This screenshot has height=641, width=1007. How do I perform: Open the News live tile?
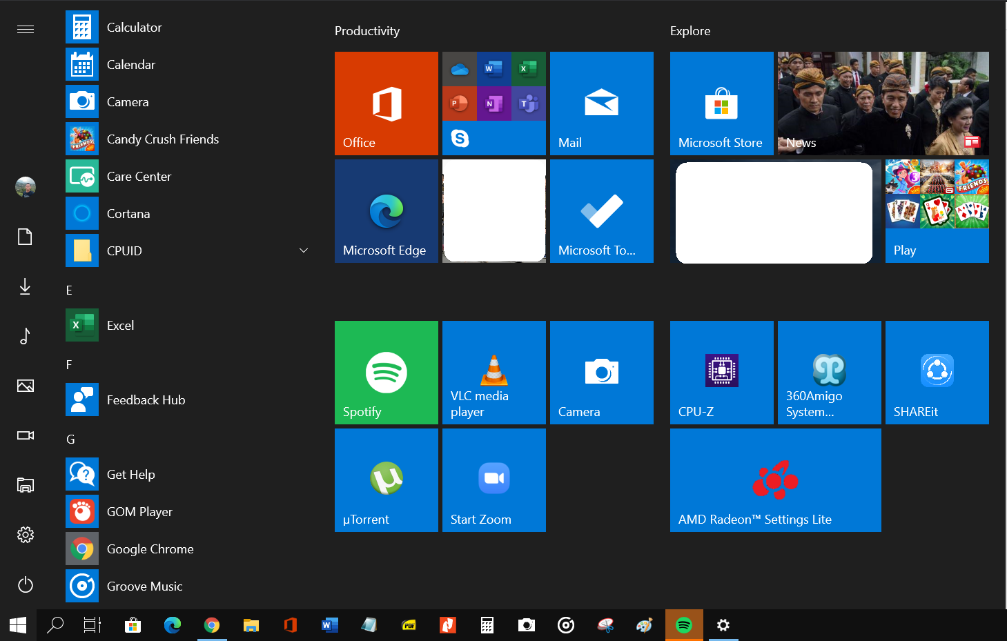pyautogui.click(x=883, y=103)
